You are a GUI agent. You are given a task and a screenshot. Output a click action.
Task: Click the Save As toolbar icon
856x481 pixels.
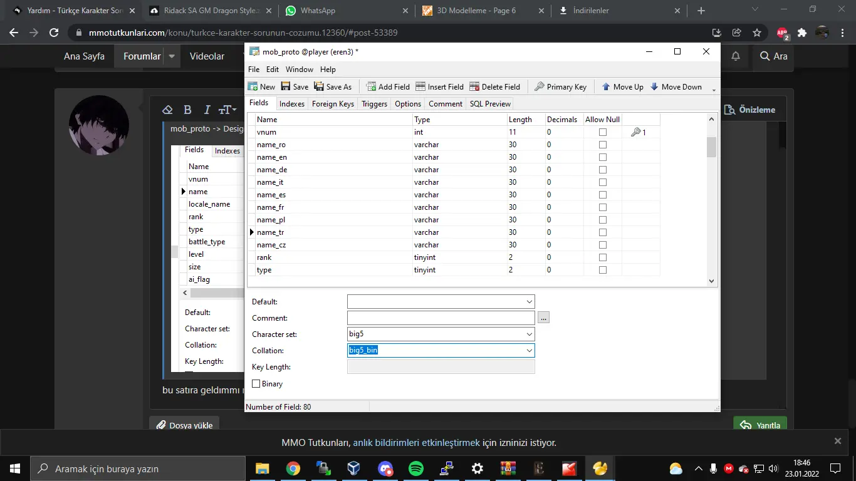pos(319,86)
